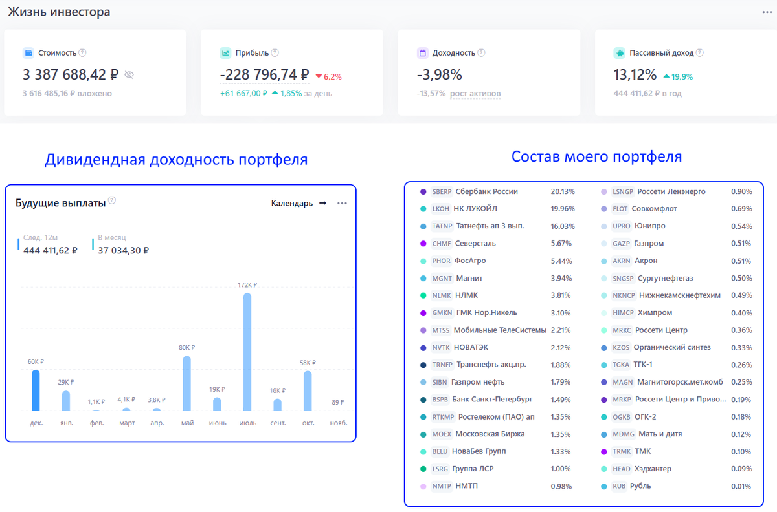Open help tooltip next to Стоимость
The height and width of the screenshot is (512, 777).
pos(82,53)
